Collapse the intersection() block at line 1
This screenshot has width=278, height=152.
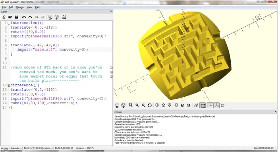[9, 23]
